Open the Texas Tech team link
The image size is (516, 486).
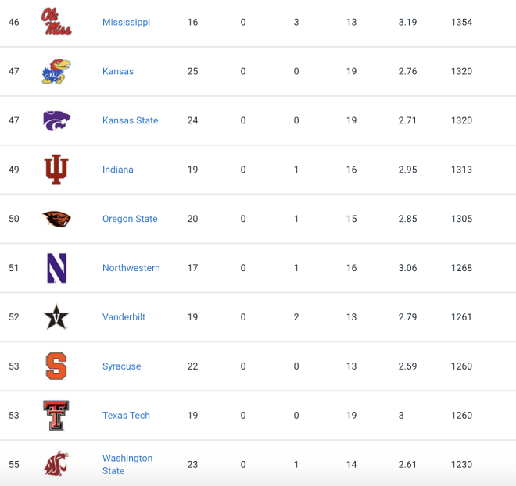point(126,416)
